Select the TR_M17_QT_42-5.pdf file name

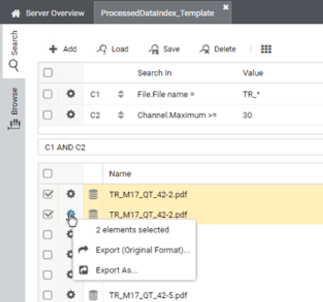point(148,295)
